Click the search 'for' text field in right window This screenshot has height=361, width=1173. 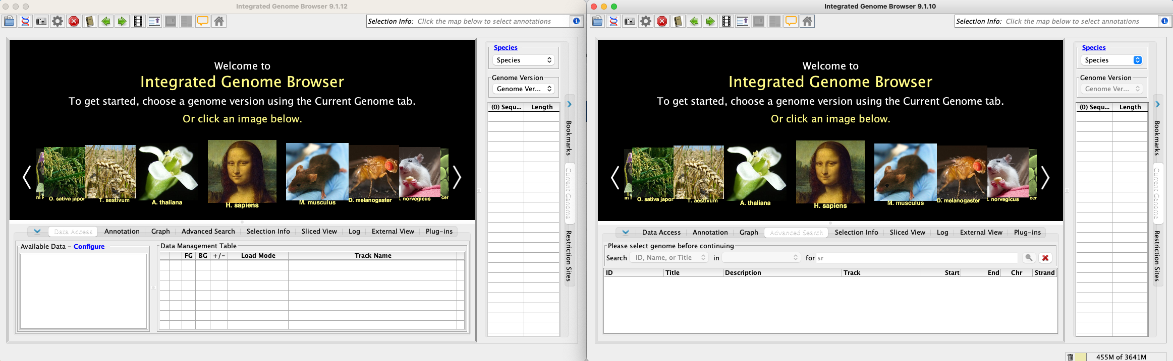(916, 258)
